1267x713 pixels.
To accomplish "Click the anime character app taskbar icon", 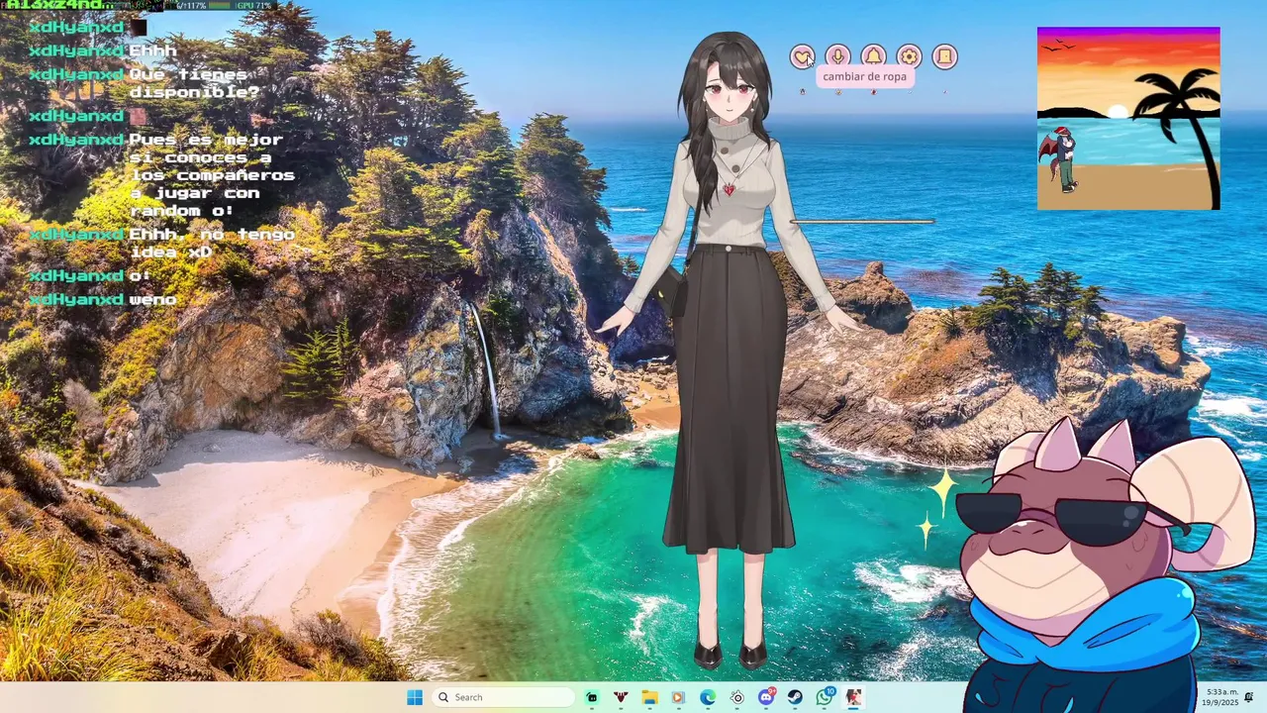I will (x=853, y=697).
